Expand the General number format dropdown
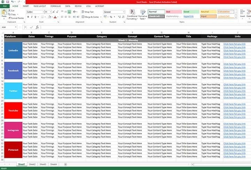Screen dimensions: 251x170 (x=123, y=12)
